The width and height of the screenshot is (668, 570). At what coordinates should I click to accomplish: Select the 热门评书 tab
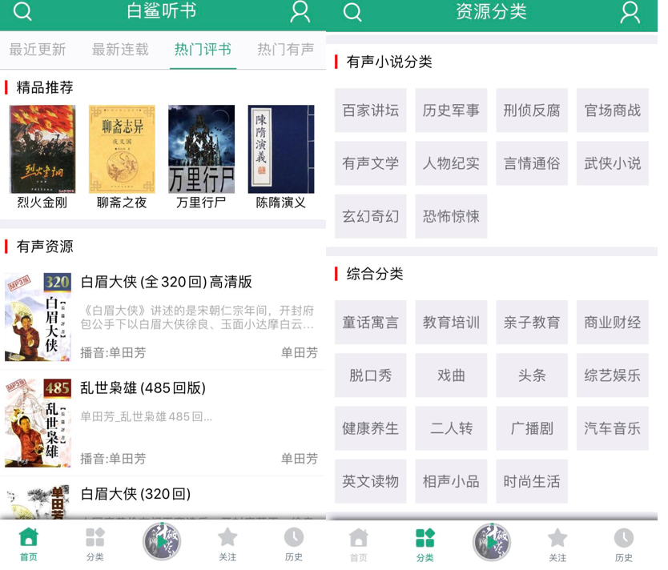[203, 50]
